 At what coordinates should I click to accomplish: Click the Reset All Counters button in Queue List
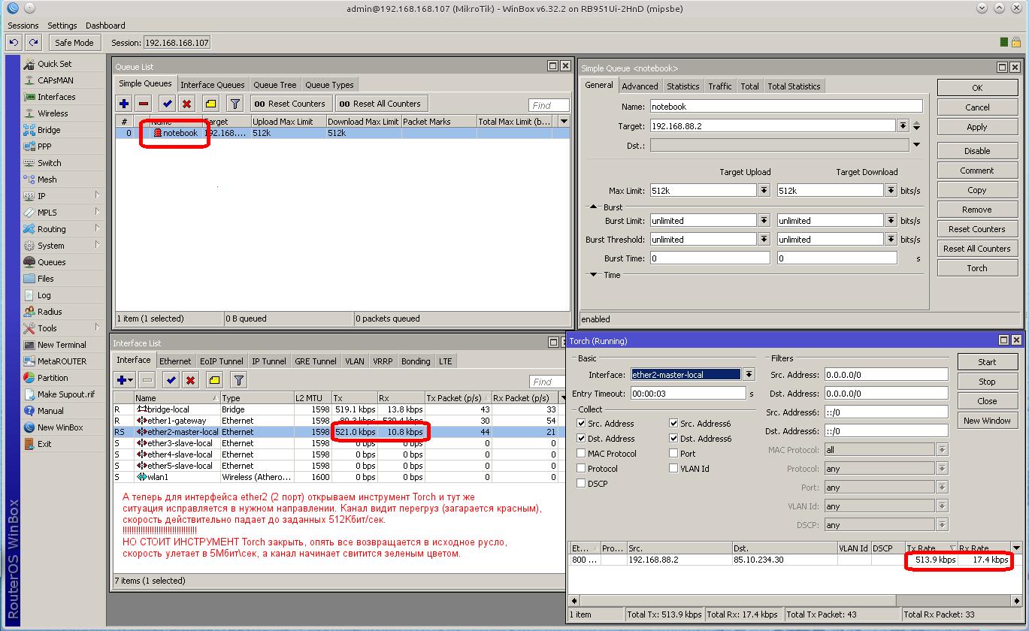380,104
